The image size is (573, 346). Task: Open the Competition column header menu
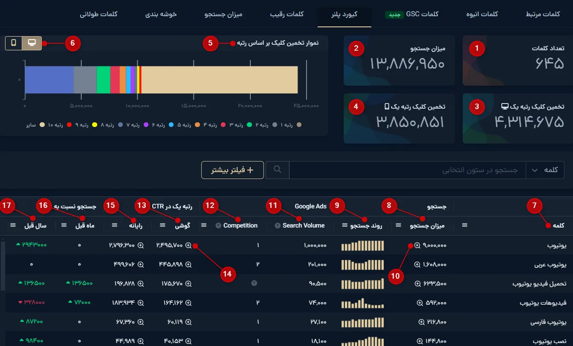pos(204,225)
